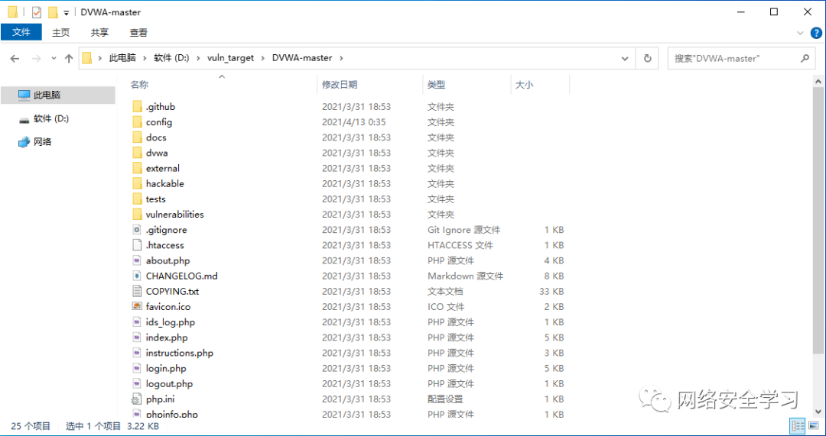Click the index.php file icon
826x436 pixels.
coord(137,337)
